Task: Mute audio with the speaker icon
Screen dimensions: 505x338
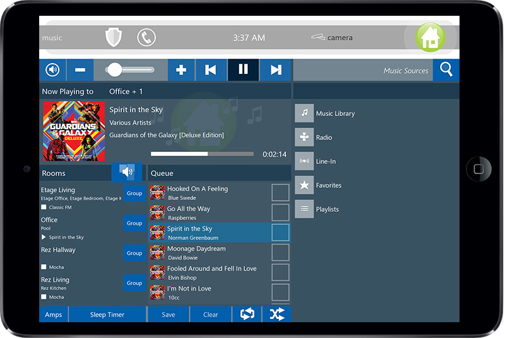Action: (x=53, y=70)
